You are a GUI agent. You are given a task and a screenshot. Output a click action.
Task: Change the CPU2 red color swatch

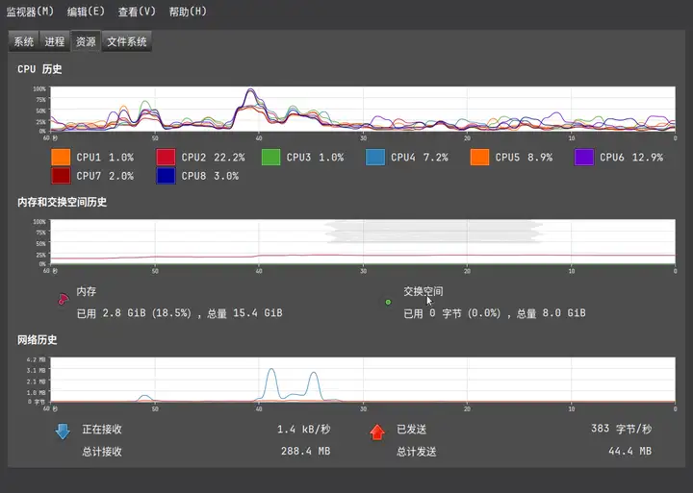tap(166, 157)
